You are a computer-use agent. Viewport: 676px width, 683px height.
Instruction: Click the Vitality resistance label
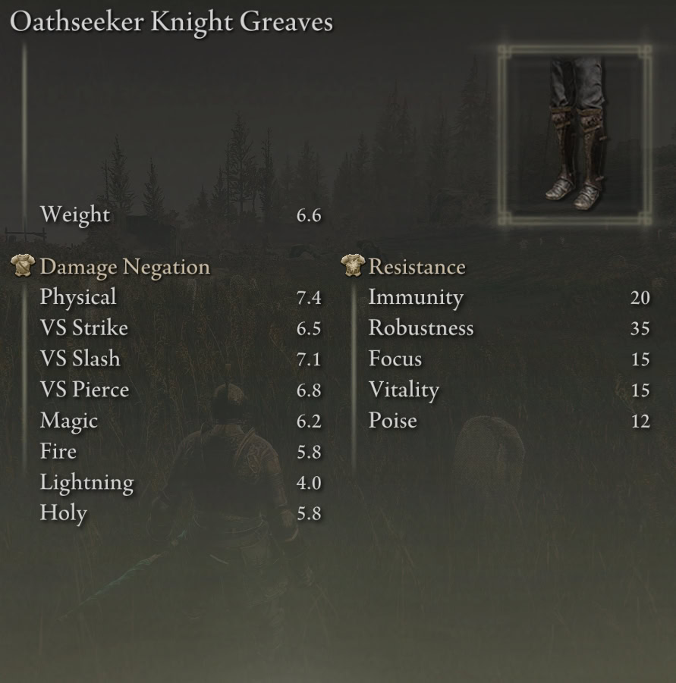tap(404, 390)
